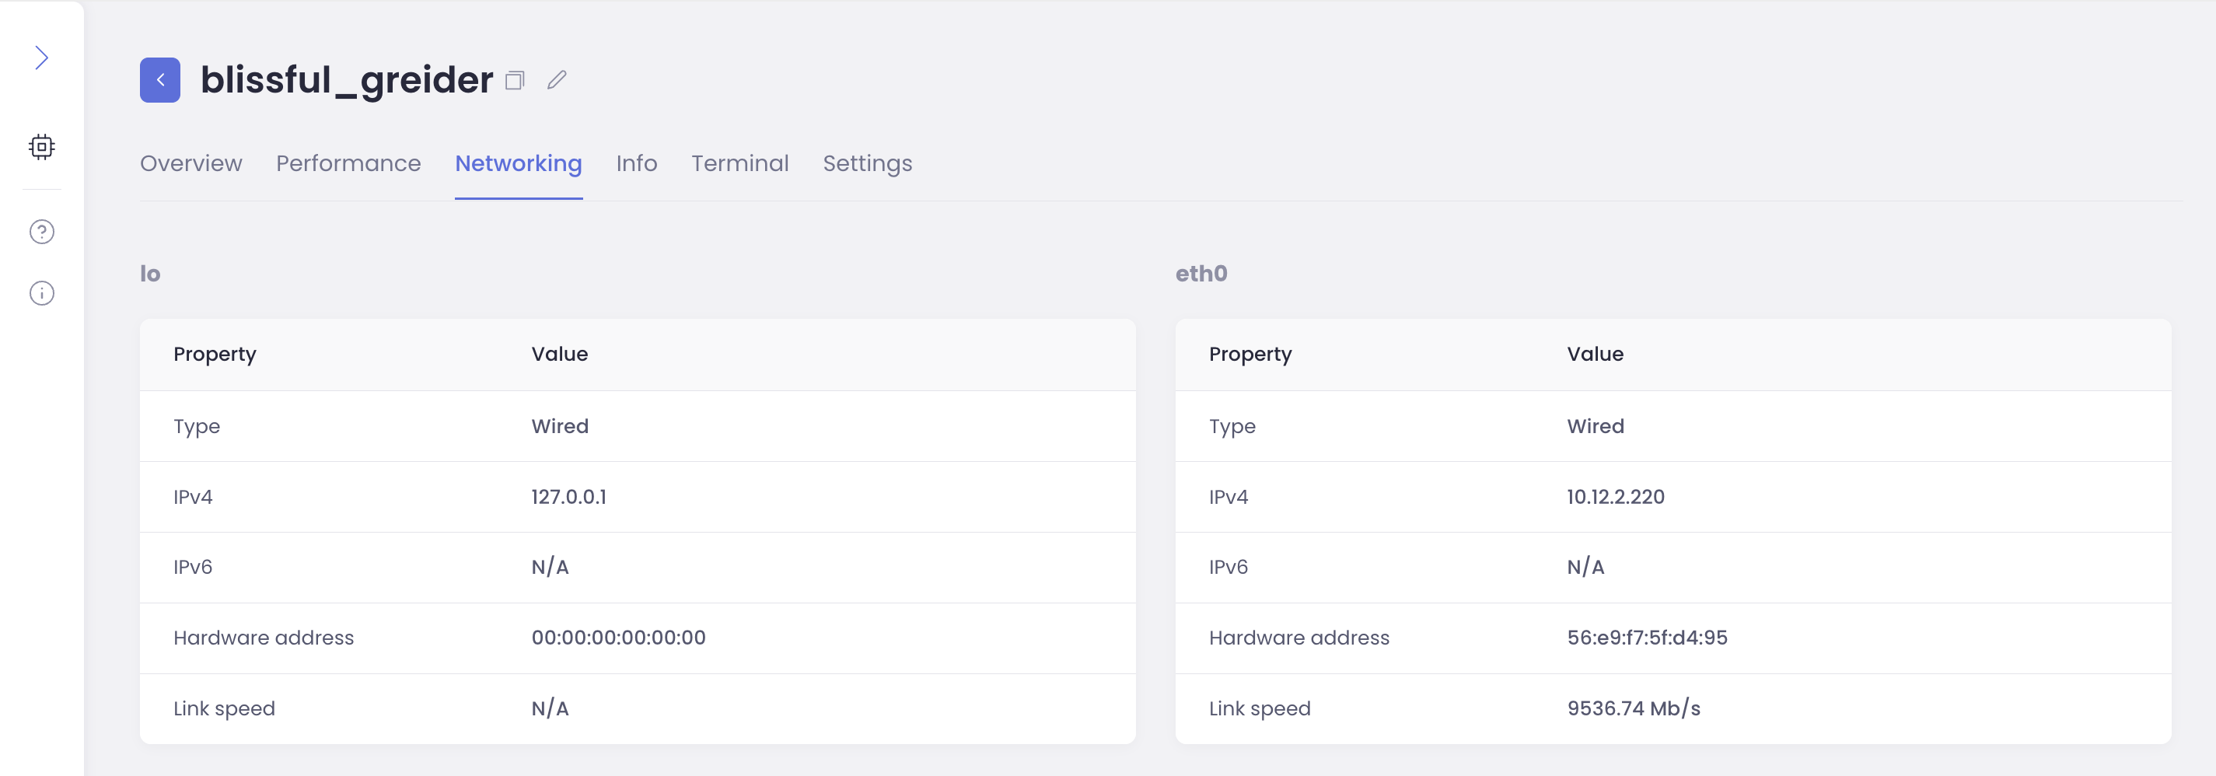Click the sidebar expand chevron arrow
Viewport: 2216px width, 776px height.
point(41,57)
